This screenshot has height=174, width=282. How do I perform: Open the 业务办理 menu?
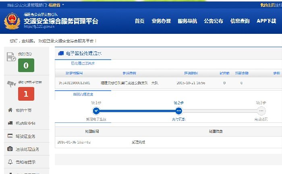tap(161, 21)
